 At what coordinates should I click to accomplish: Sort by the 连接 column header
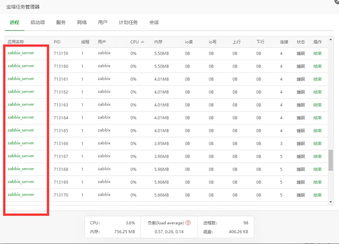point(284,42)
